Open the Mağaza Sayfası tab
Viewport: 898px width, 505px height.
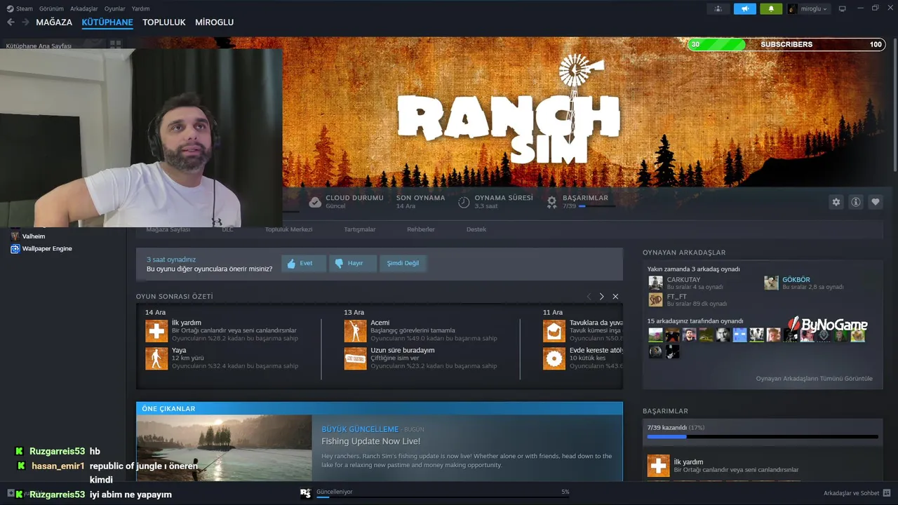coord(168,229)
